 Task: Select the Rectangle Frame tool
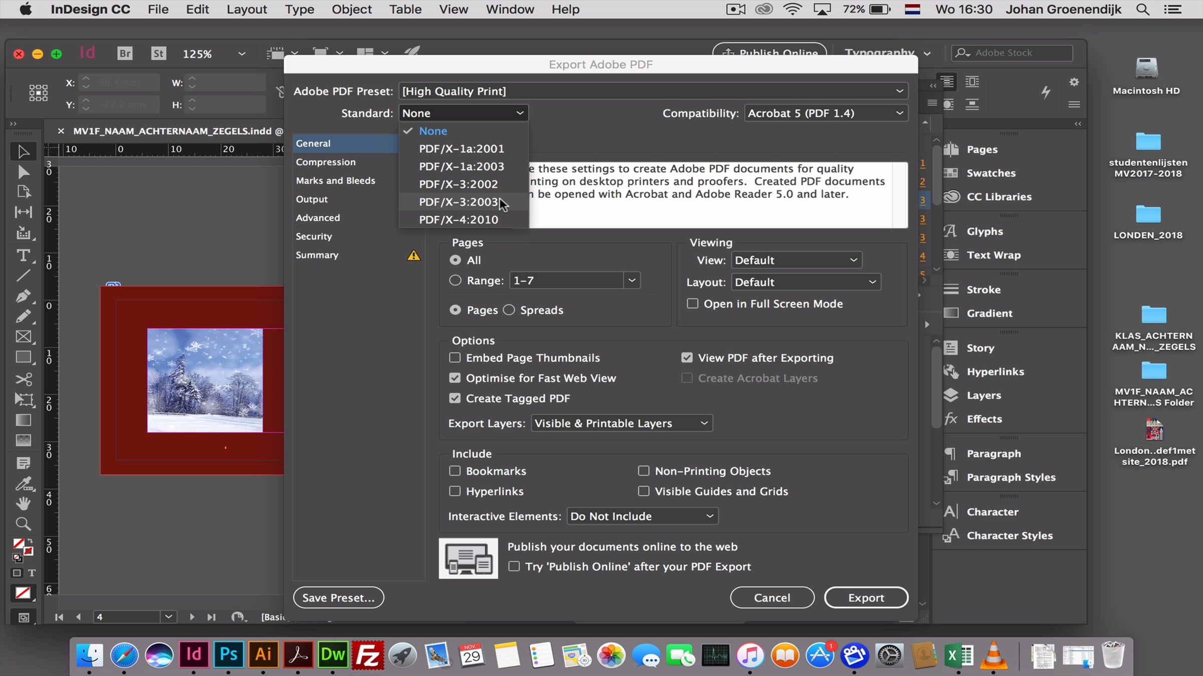23,337
